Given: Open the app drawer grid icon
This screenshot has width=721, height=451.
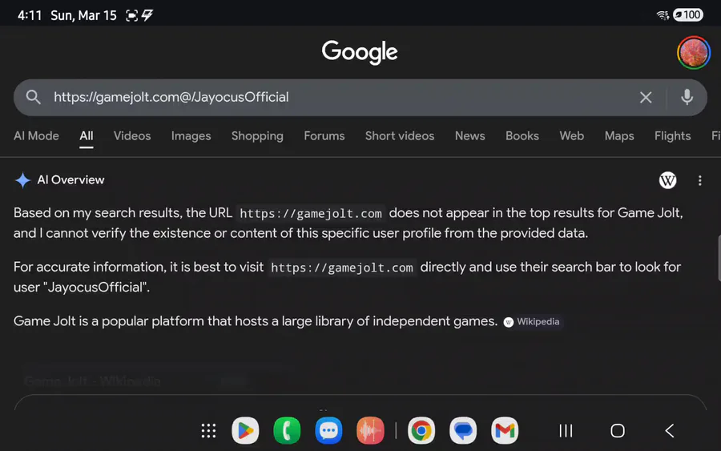Looking at the screenshot, I should click(208, 431).
